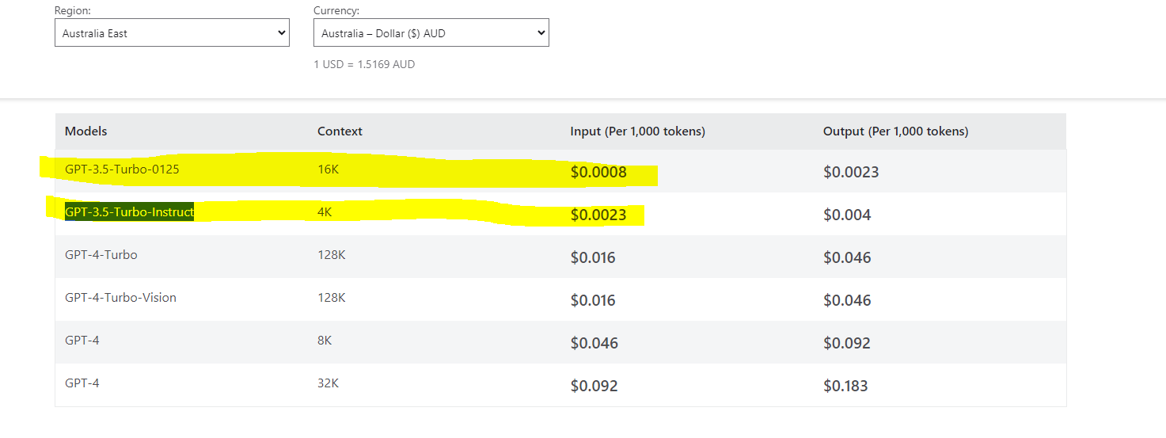Click the Output (Per 1,000 tokens) header
1166x438 pixels.
[895, 131]
